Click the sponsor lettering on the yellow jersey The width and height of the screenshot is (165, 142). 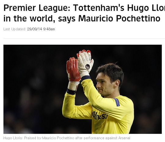[x=100, y=116]
